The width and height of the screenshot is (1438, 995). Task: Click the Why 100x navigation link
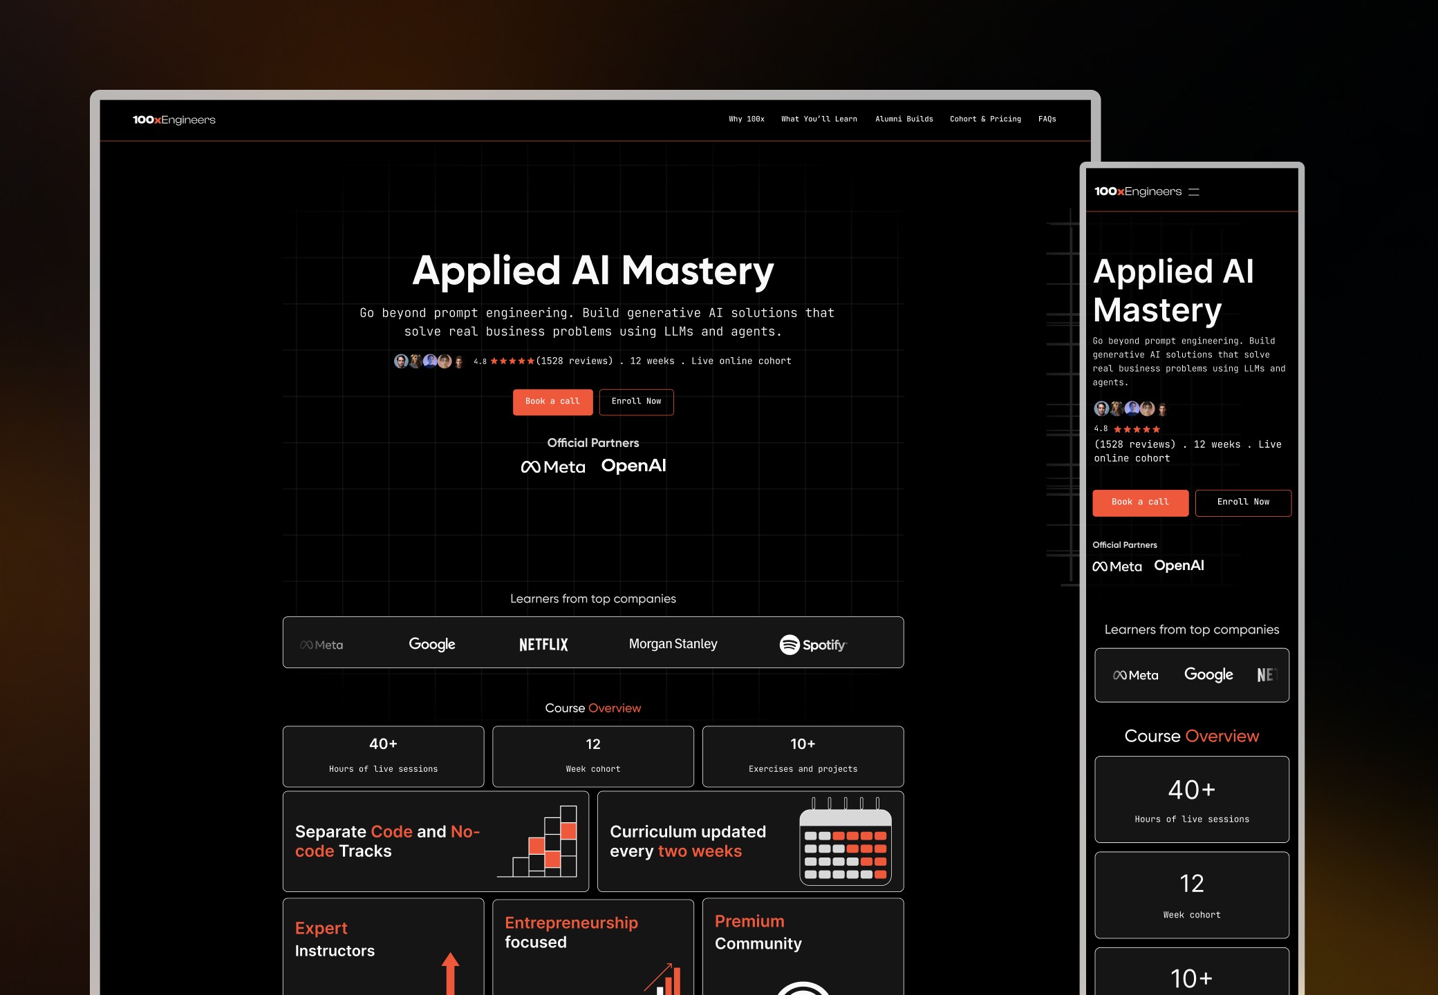tap(745, 119)
